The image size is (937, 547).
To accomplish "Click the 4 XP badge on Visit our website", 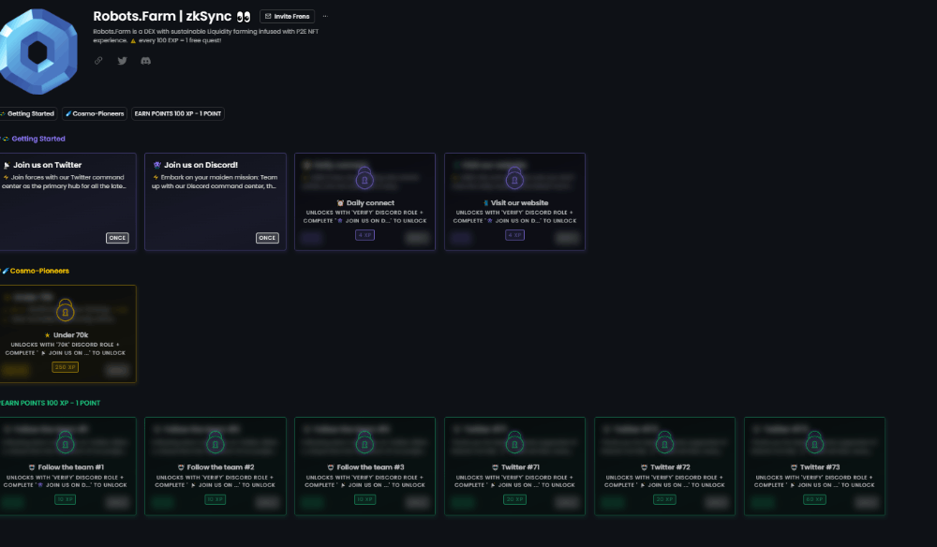I will (x=514, y=235).
